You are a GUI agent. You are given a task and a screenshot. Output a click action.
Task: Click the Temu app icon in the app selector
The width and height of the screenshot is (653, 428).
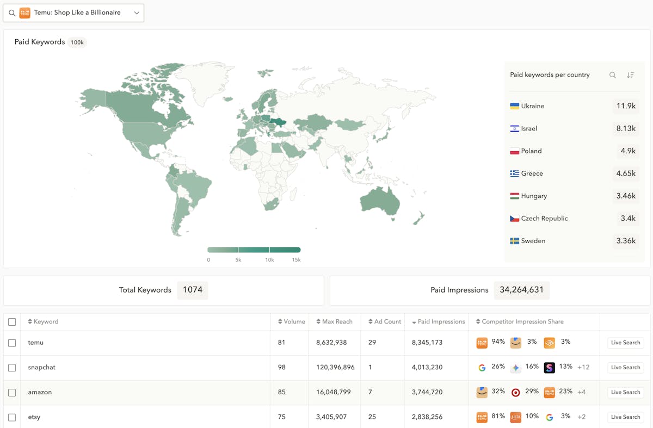tap(24, 13)
